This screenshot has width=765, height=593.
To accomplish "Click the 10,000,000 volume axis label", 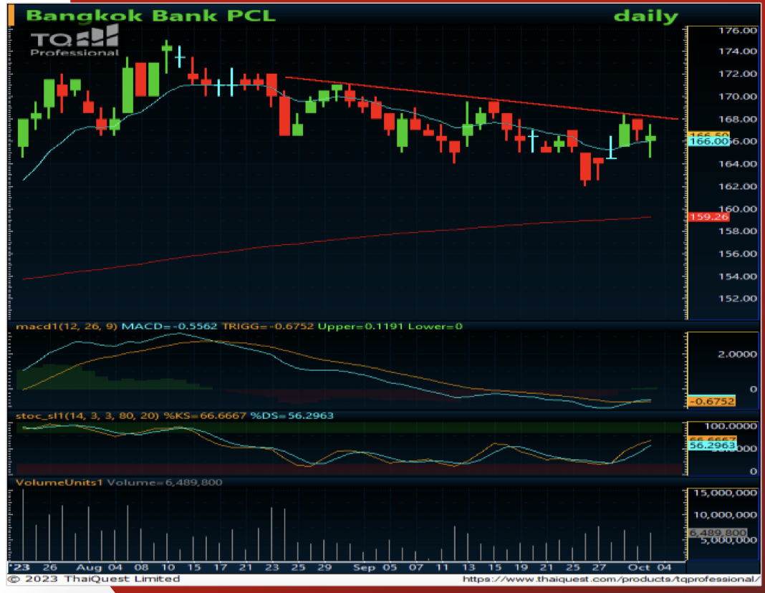I will click(x=725, y=515).
